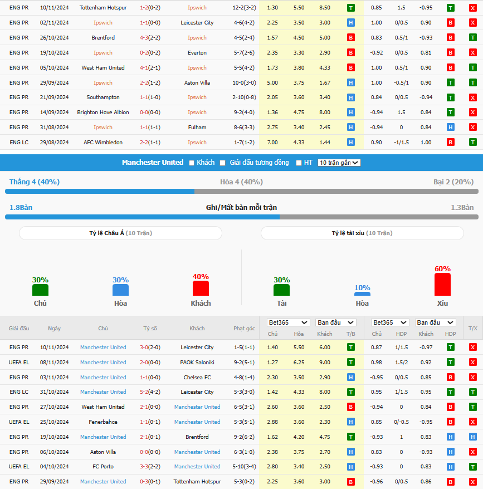Click the 9-2(5-1) corner stat in PAOK row
Screen dimensions: 483x489
244,362
